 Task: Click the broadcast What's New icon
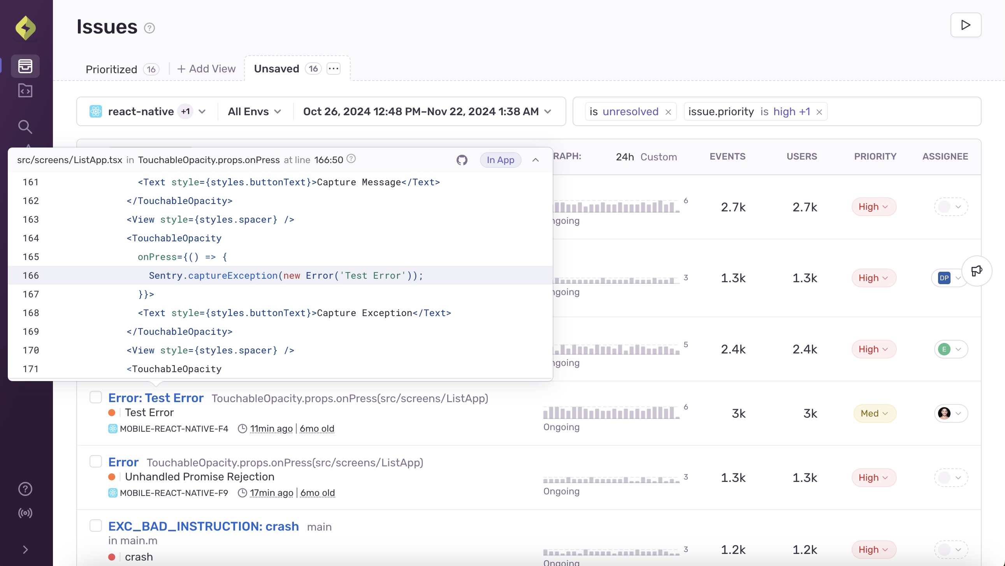pos(25,513)
